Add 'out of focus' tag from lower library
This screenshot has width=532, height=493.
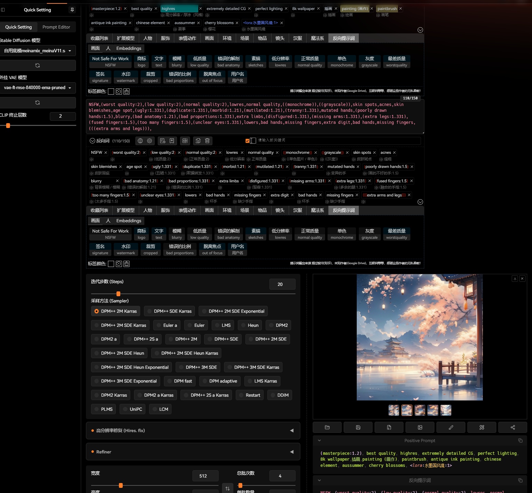212,249
